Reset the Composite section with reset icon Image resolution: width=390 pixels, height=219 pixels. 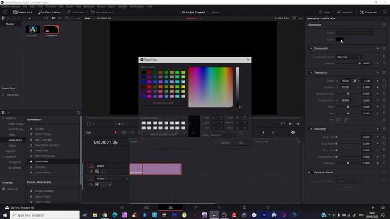(x=384, y=49)
